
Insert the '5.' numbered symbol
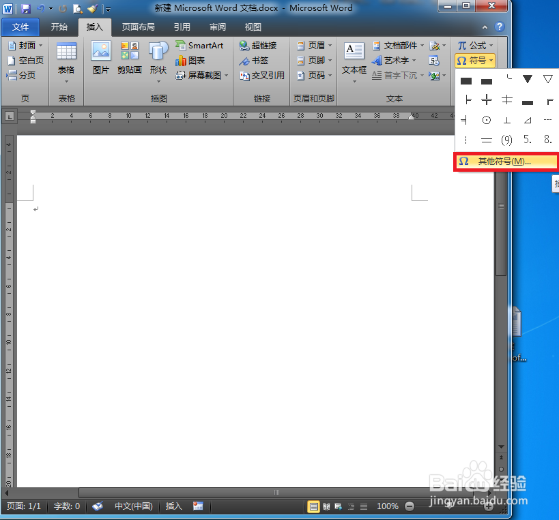(528, 140)
